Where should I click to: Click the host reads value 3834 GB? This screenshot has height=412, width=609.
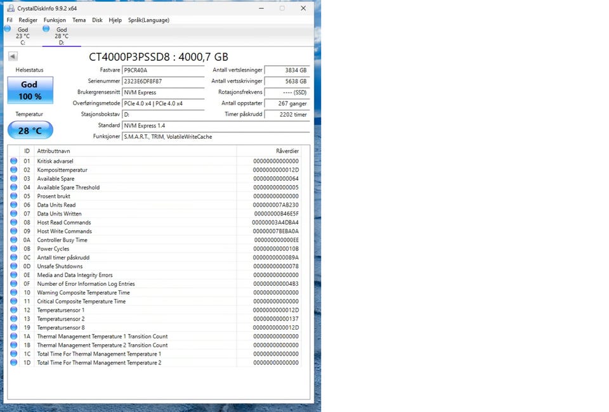coord(287,70)
